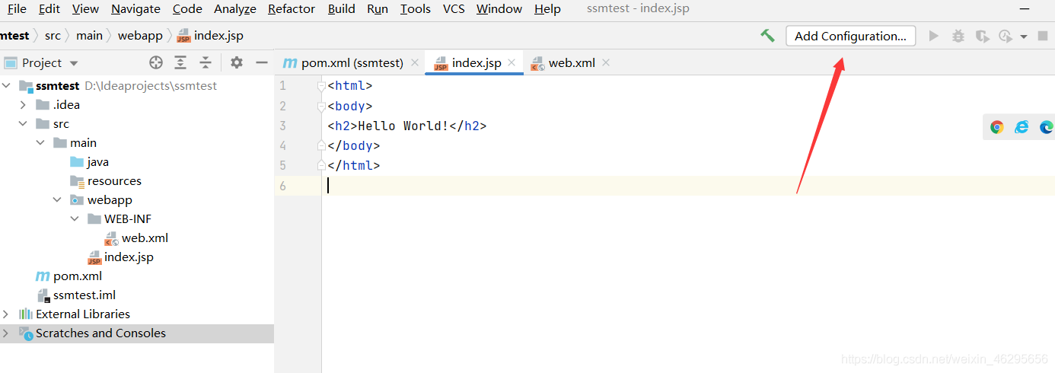The height and width of the screenshot is (373, 1055).
Task: Expand External Libraries node
Action: coord(6,314)
